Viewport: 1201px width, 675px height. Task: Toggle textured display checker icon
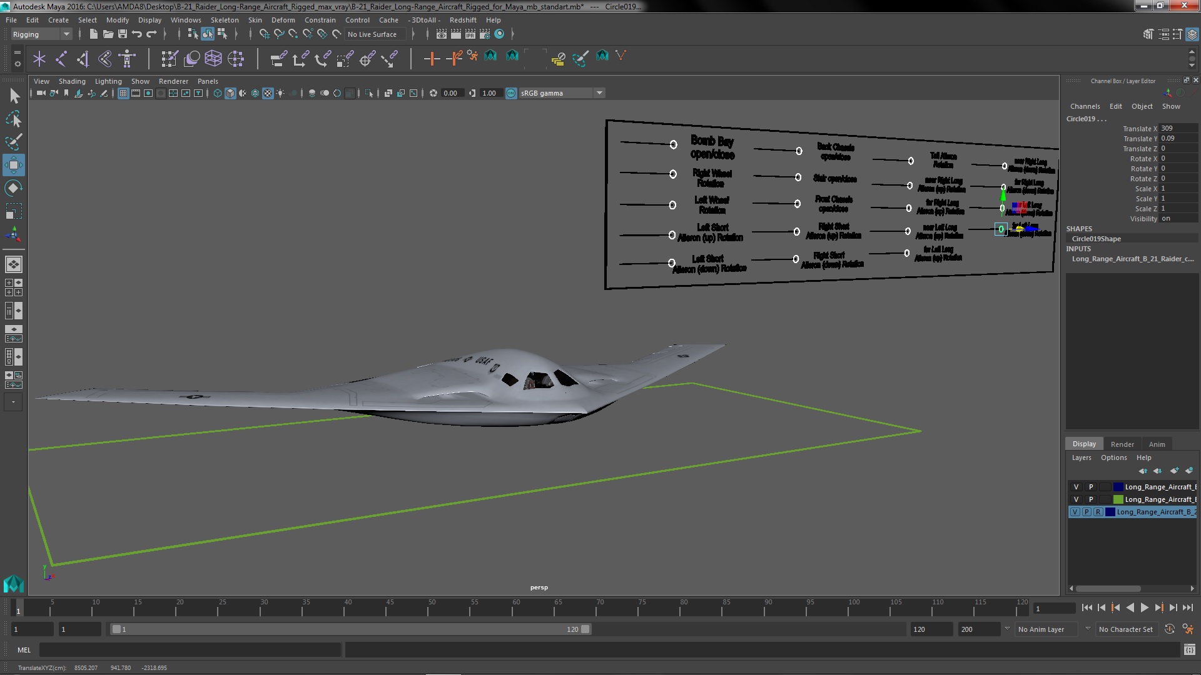268,93
